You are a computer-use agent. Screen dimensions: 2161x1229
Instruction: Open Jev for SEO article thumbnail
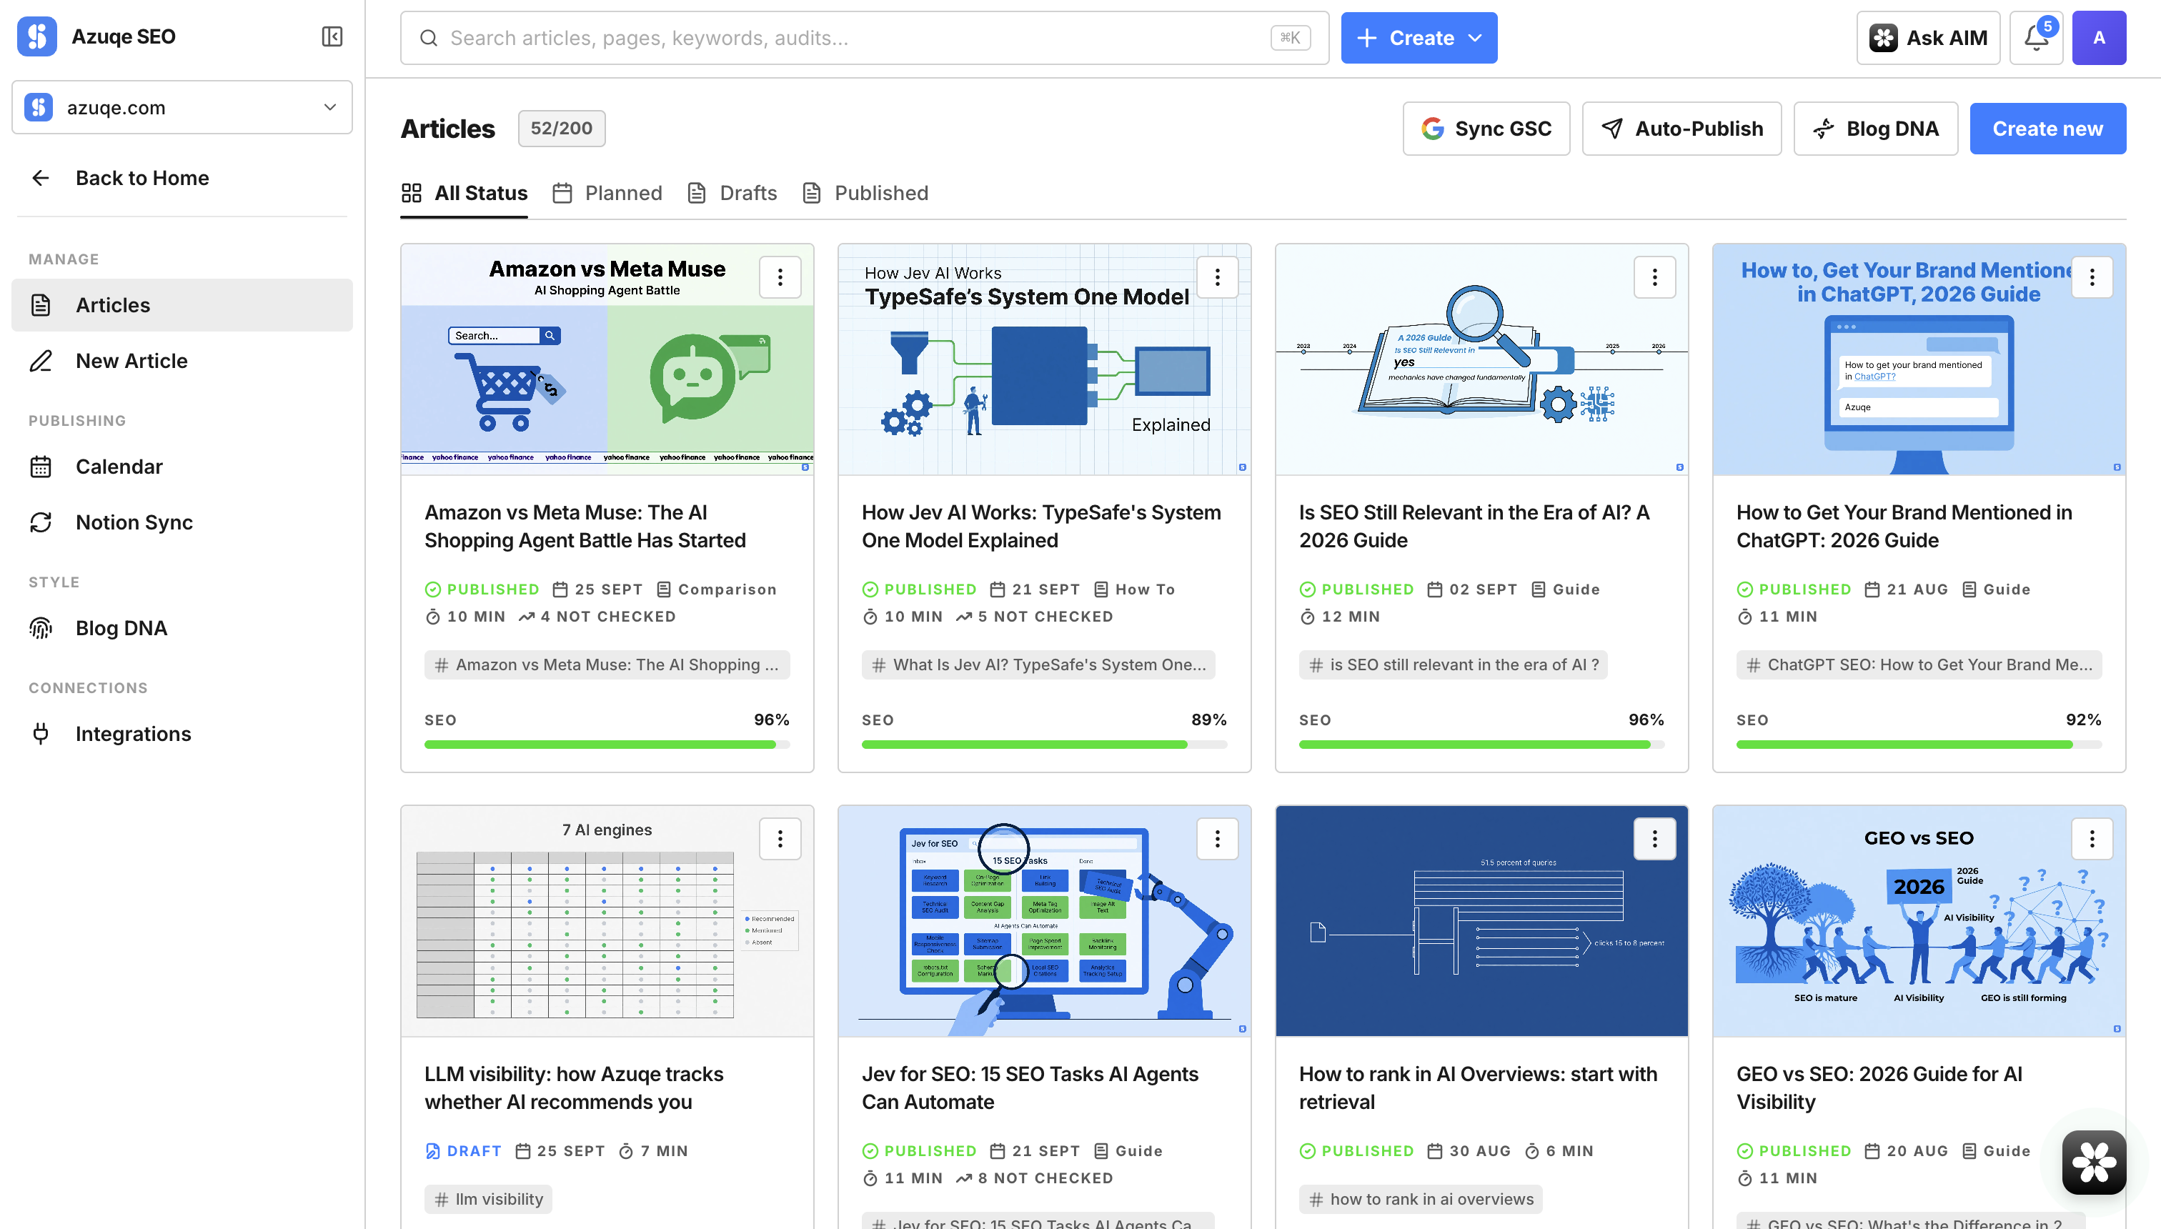tap(1044, 921)
